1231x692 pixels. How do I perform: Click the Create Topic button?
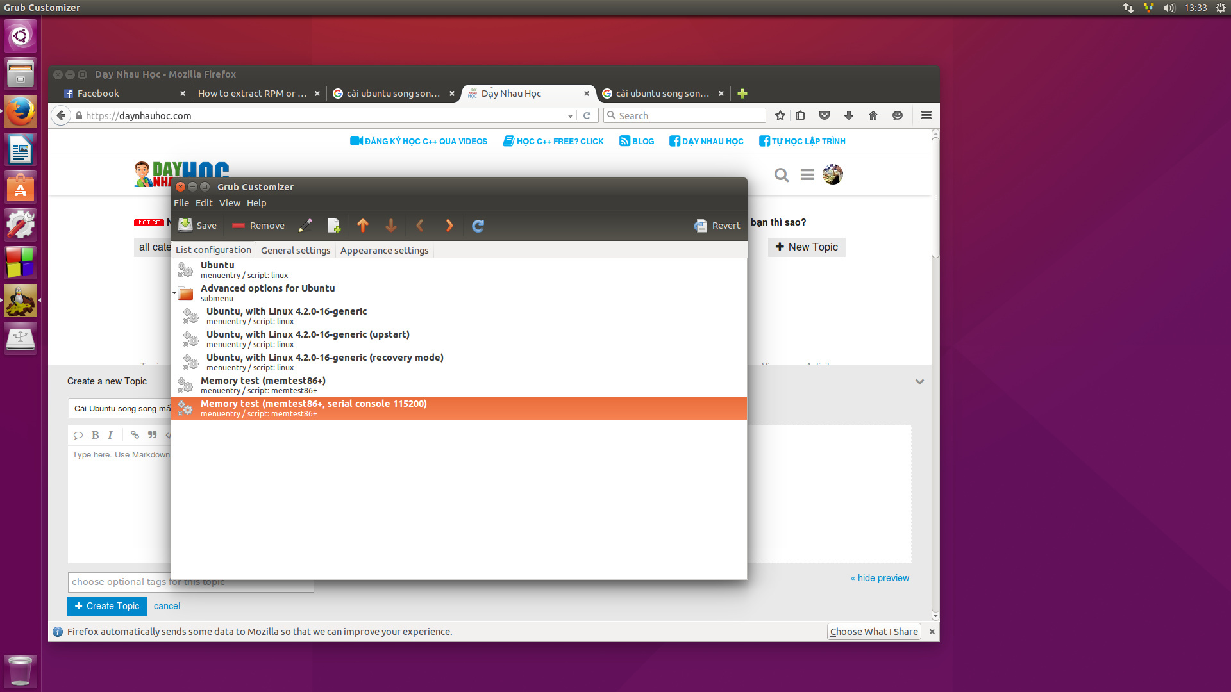(107, 606)
